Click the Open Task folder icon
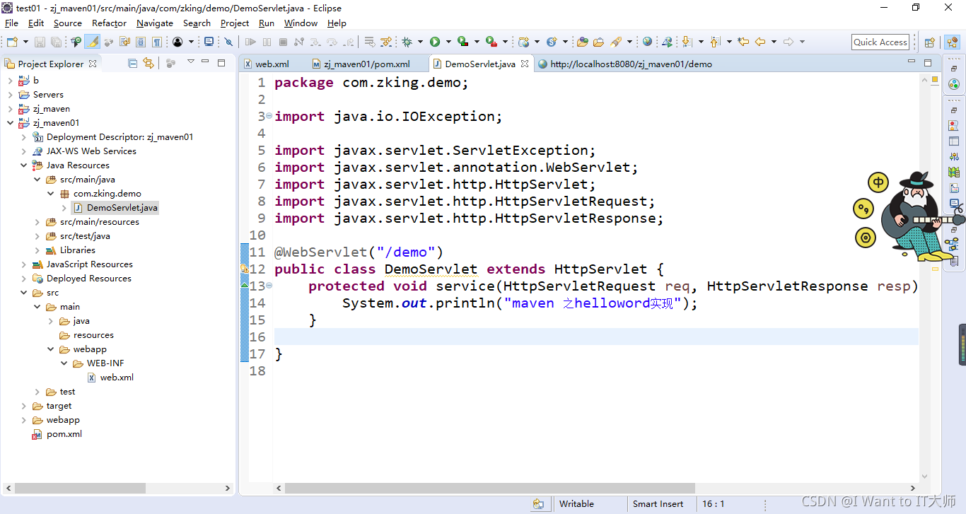The width and height of the screenshot is (966, 514). click(598, 42)
